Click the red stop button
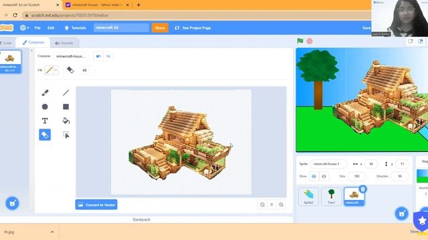 pyautogui.click(x=310, y=41)
